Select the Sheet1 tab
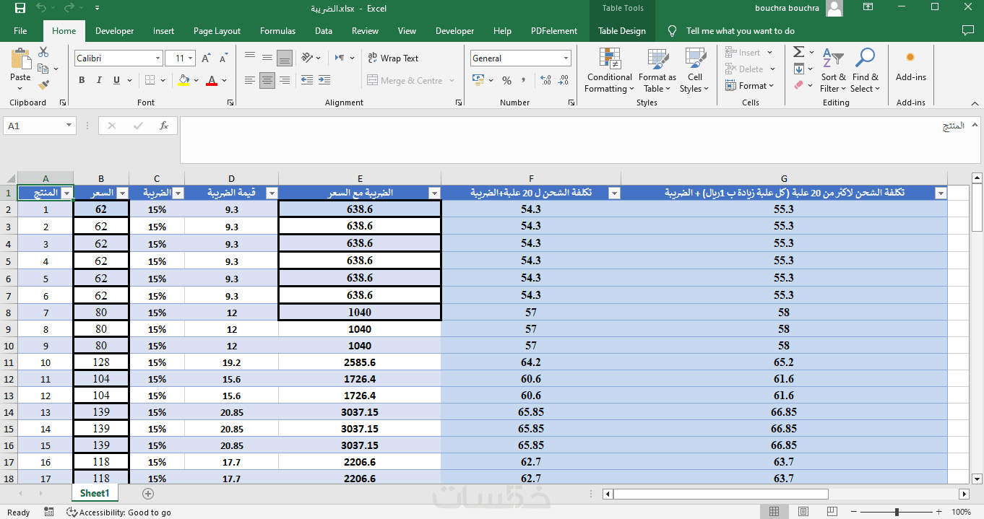 (95, 494)
